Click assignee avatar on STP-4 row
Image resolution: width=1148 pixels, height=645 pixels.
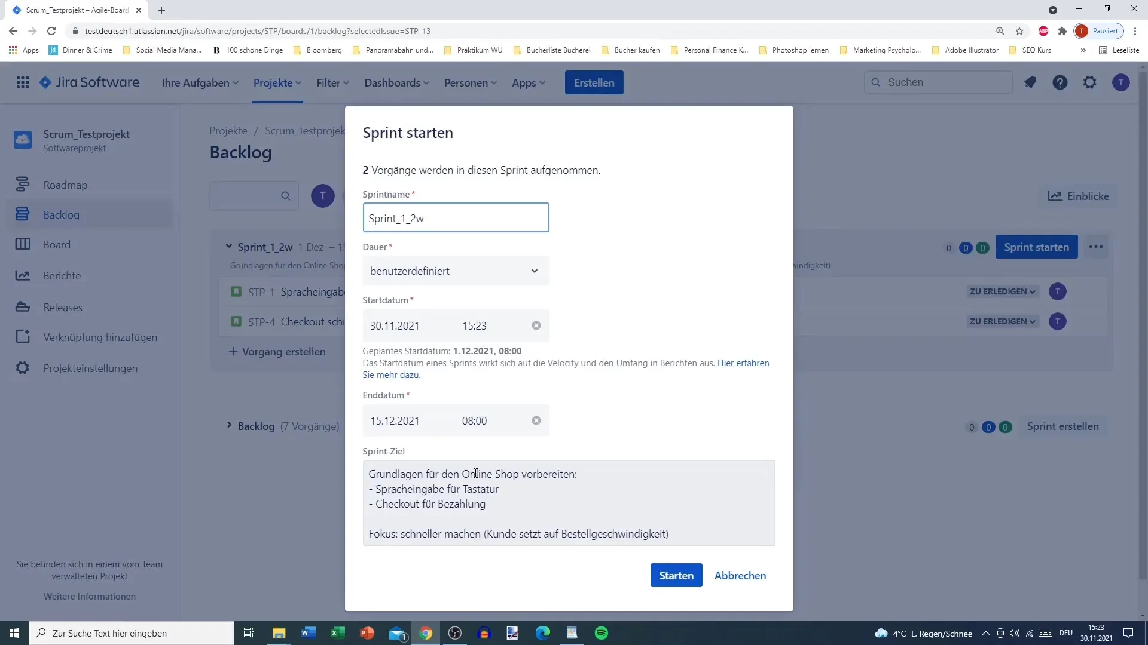(1057, 321)
